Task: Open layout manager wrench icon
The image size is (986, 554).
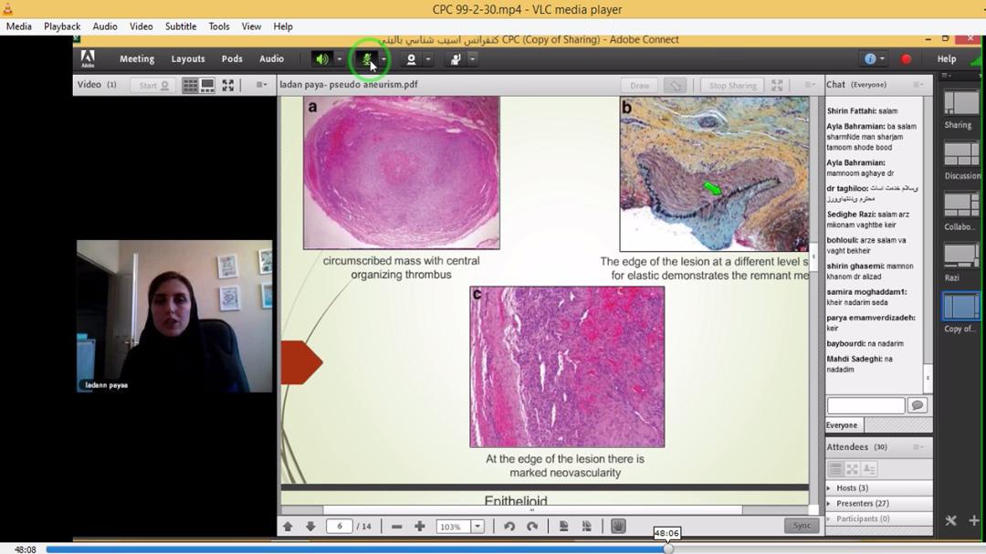Action: point(950,520)
